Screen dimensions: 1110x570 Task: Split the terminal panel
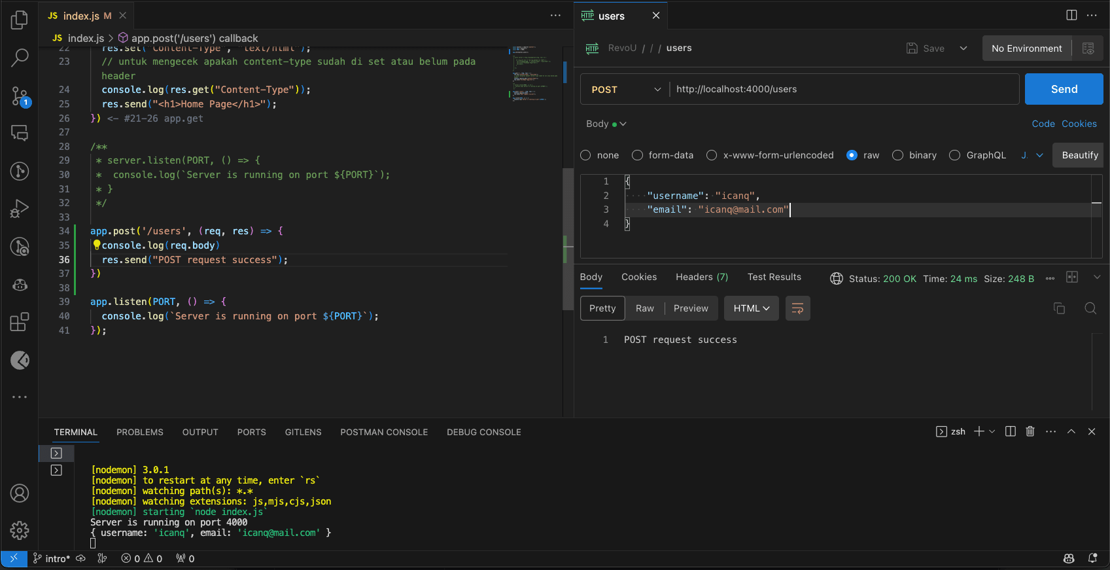(x=1011, y=431)
